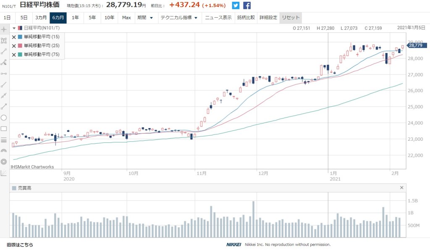Remove the 単純移動平均 (15) indicator
430x250 pixels.
tap(14, 37)
